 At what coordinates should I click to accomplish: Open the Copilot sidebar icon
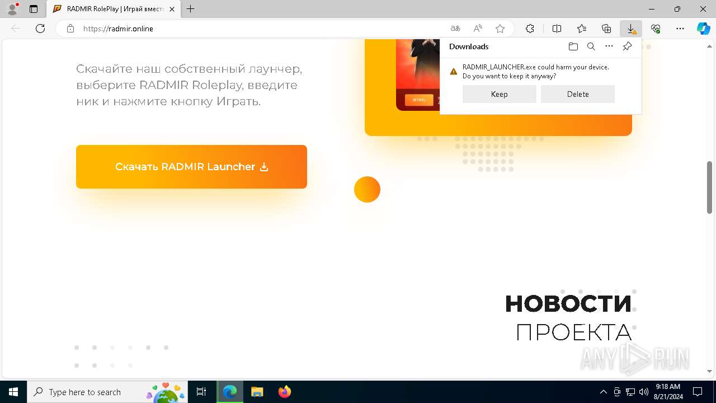[x=703, y=29]
